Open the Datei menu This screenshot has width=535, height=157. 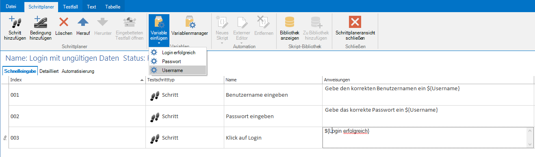11,7
